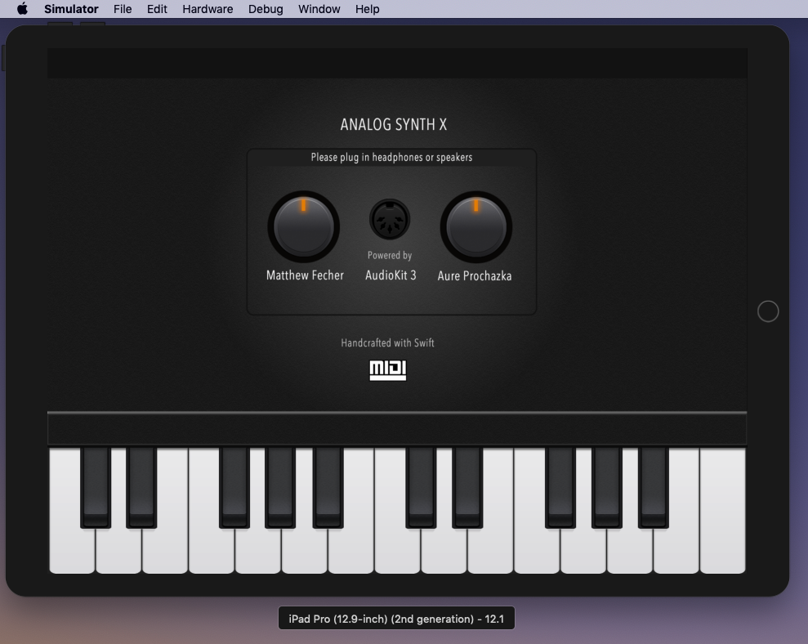Click the MIDI DIN jack icon

(390, 220)
